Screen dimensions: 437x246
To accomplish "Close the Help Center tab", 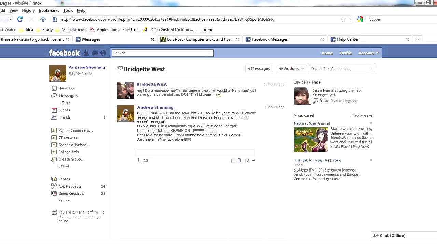I will pos(407,39).
